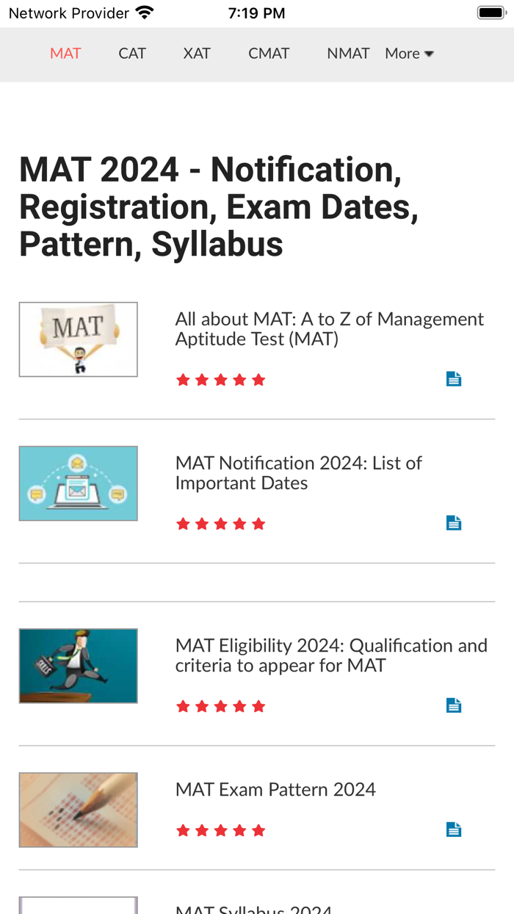Click the document icon beside MAT Notification 2024

[x=454, y=522]
